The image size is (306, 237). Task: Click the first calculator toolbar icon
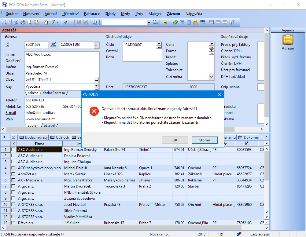(x=182, y=22)
